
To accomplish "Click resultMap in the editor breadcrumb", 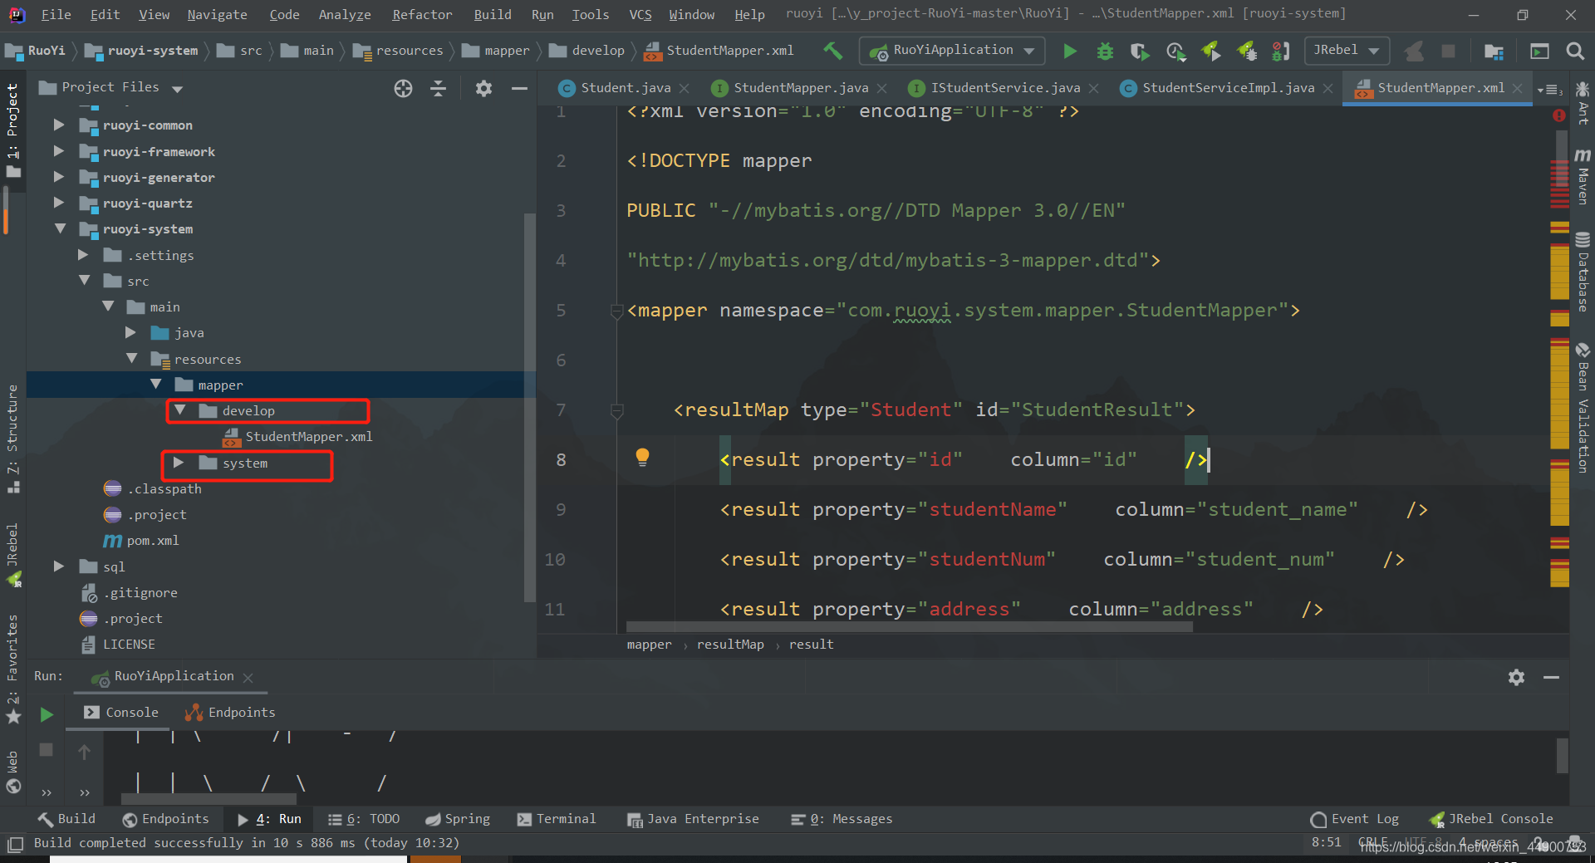I will (x=730, y=645).
